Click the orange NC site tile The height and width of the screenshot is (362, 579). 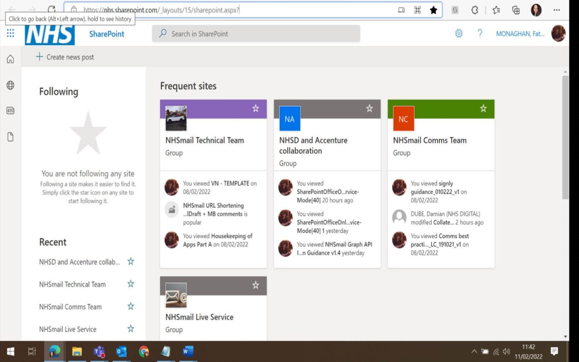(403, 119)
